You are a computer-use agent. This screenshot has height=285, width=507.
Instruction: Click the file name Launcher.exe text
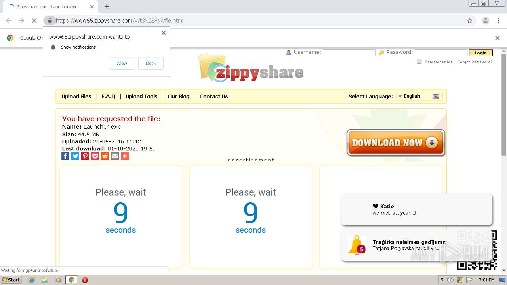[102, 127]
